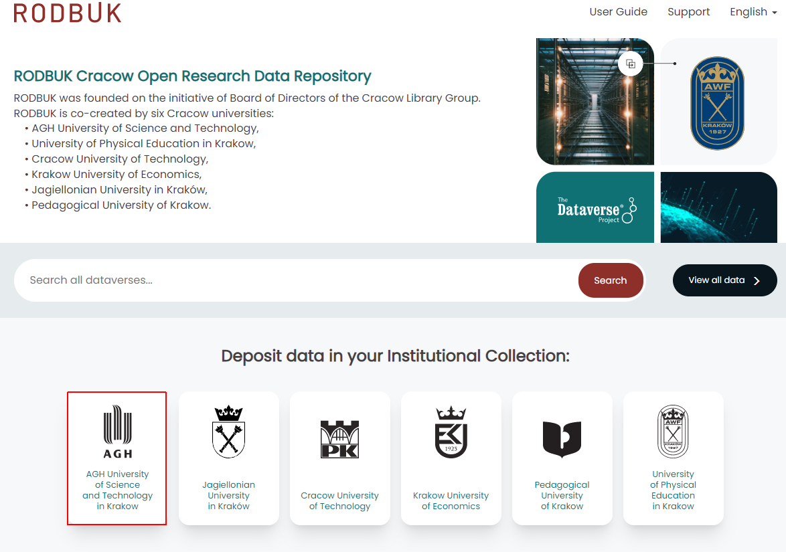Click the 'Deposit data in your Institutional Collection:' heading
The height and width of the screenshot is (552, 786).
pos(395,356)
